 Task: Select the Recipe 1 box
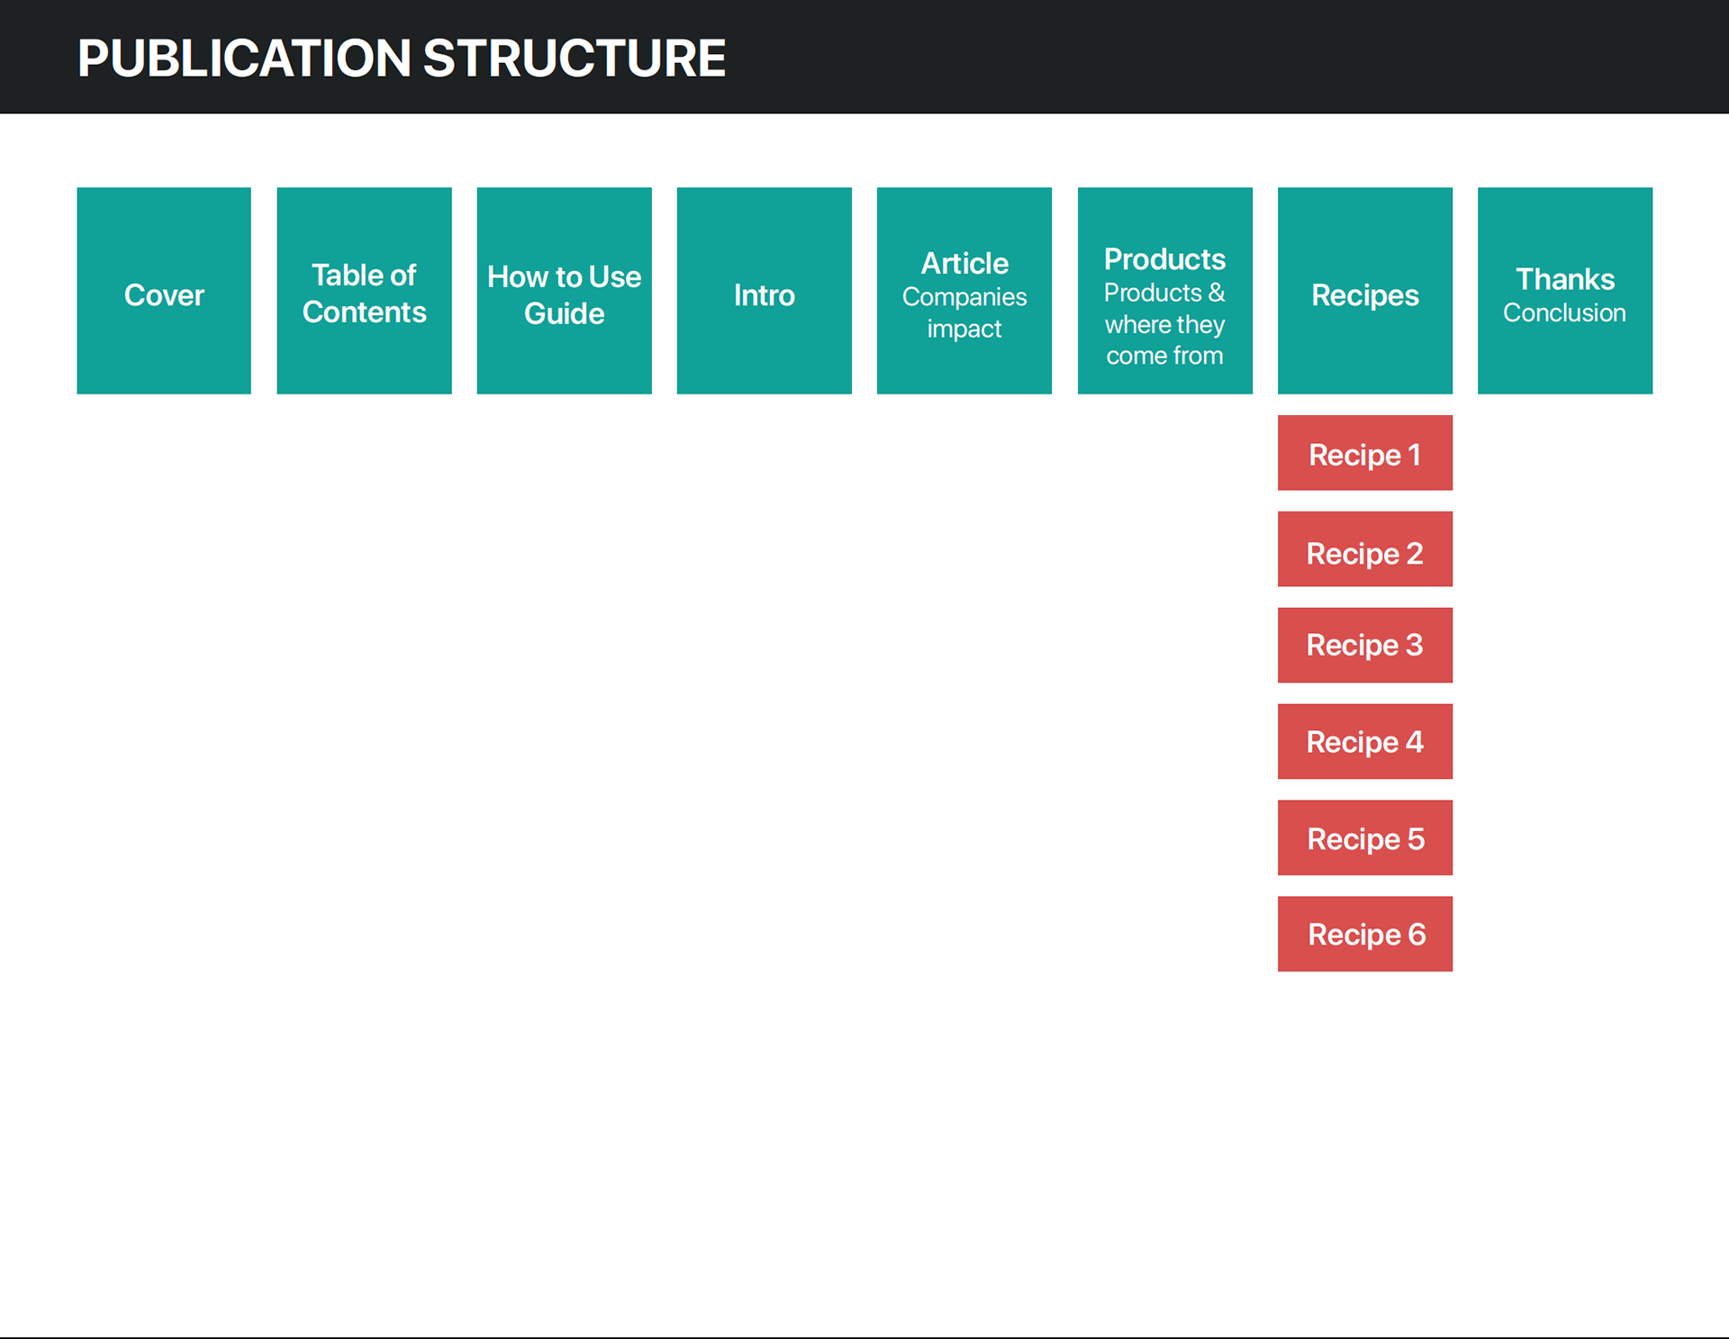tap(1364, 453)
